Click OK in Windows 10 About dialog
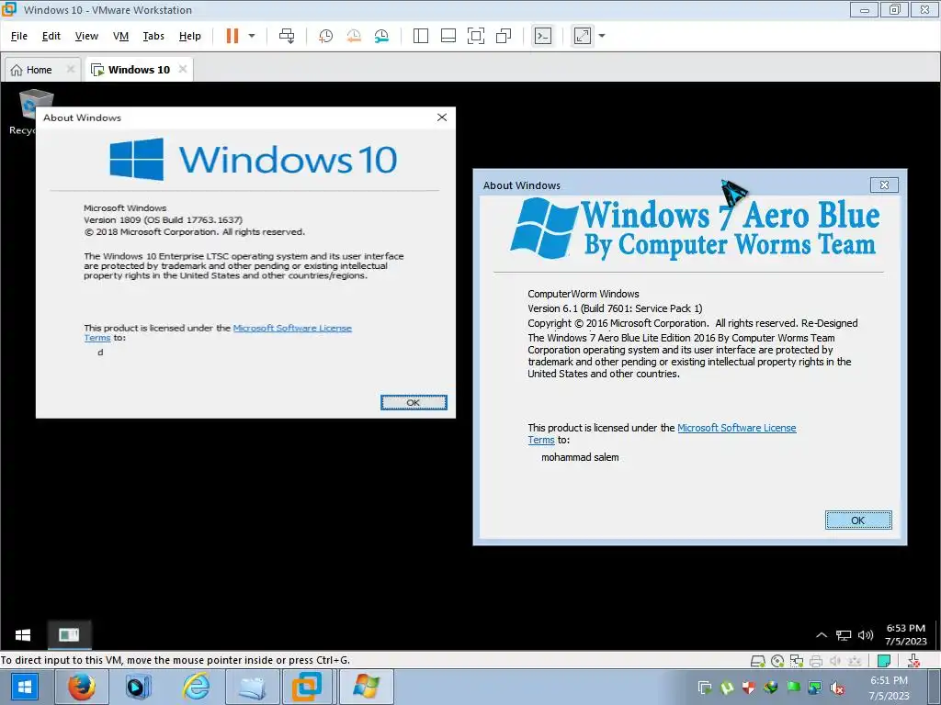The height and width of the screenshot is (705, 941). click(x=414, y=402)
